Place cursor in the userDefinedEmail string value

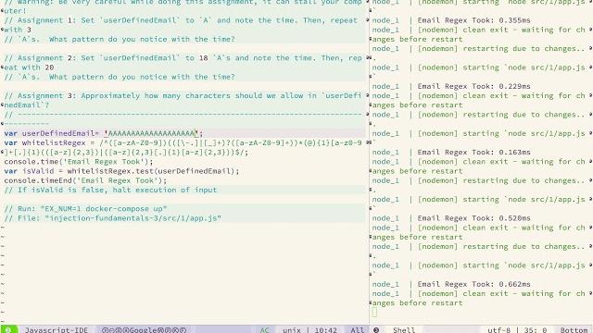[151, 133]
